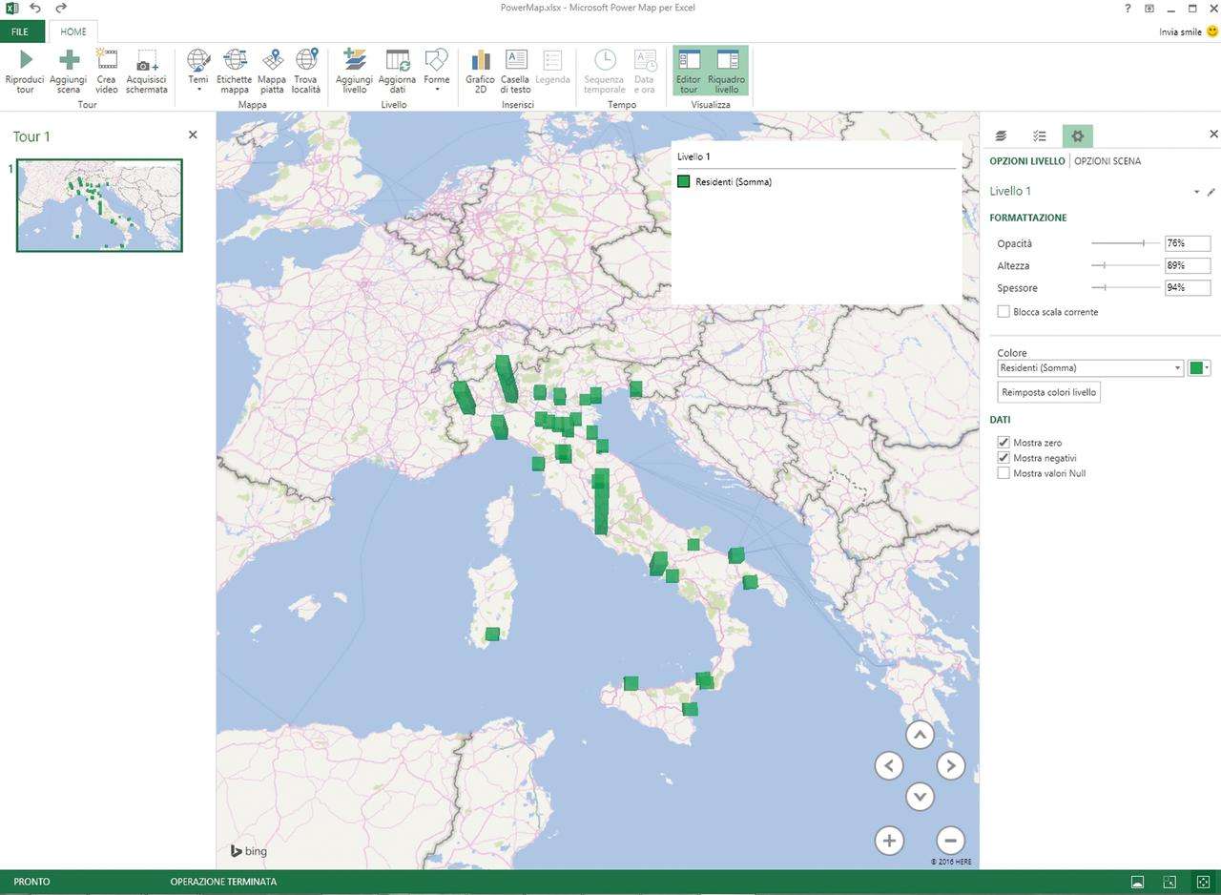Open Trova località search
The width and height of the screenshot is (1221, 895).
pos(306,61)
